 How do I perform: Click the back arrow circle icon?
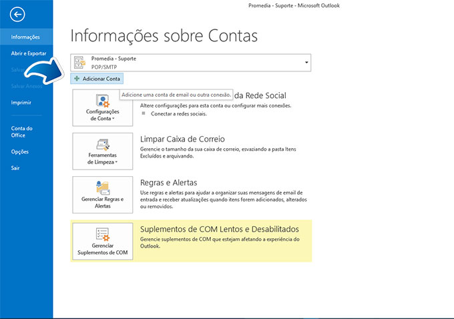click(x=17, y=14)
